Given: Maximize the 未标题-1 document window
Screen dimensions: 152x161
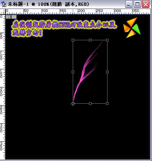Looking at the screenshot, I should (x=137, y=4).
